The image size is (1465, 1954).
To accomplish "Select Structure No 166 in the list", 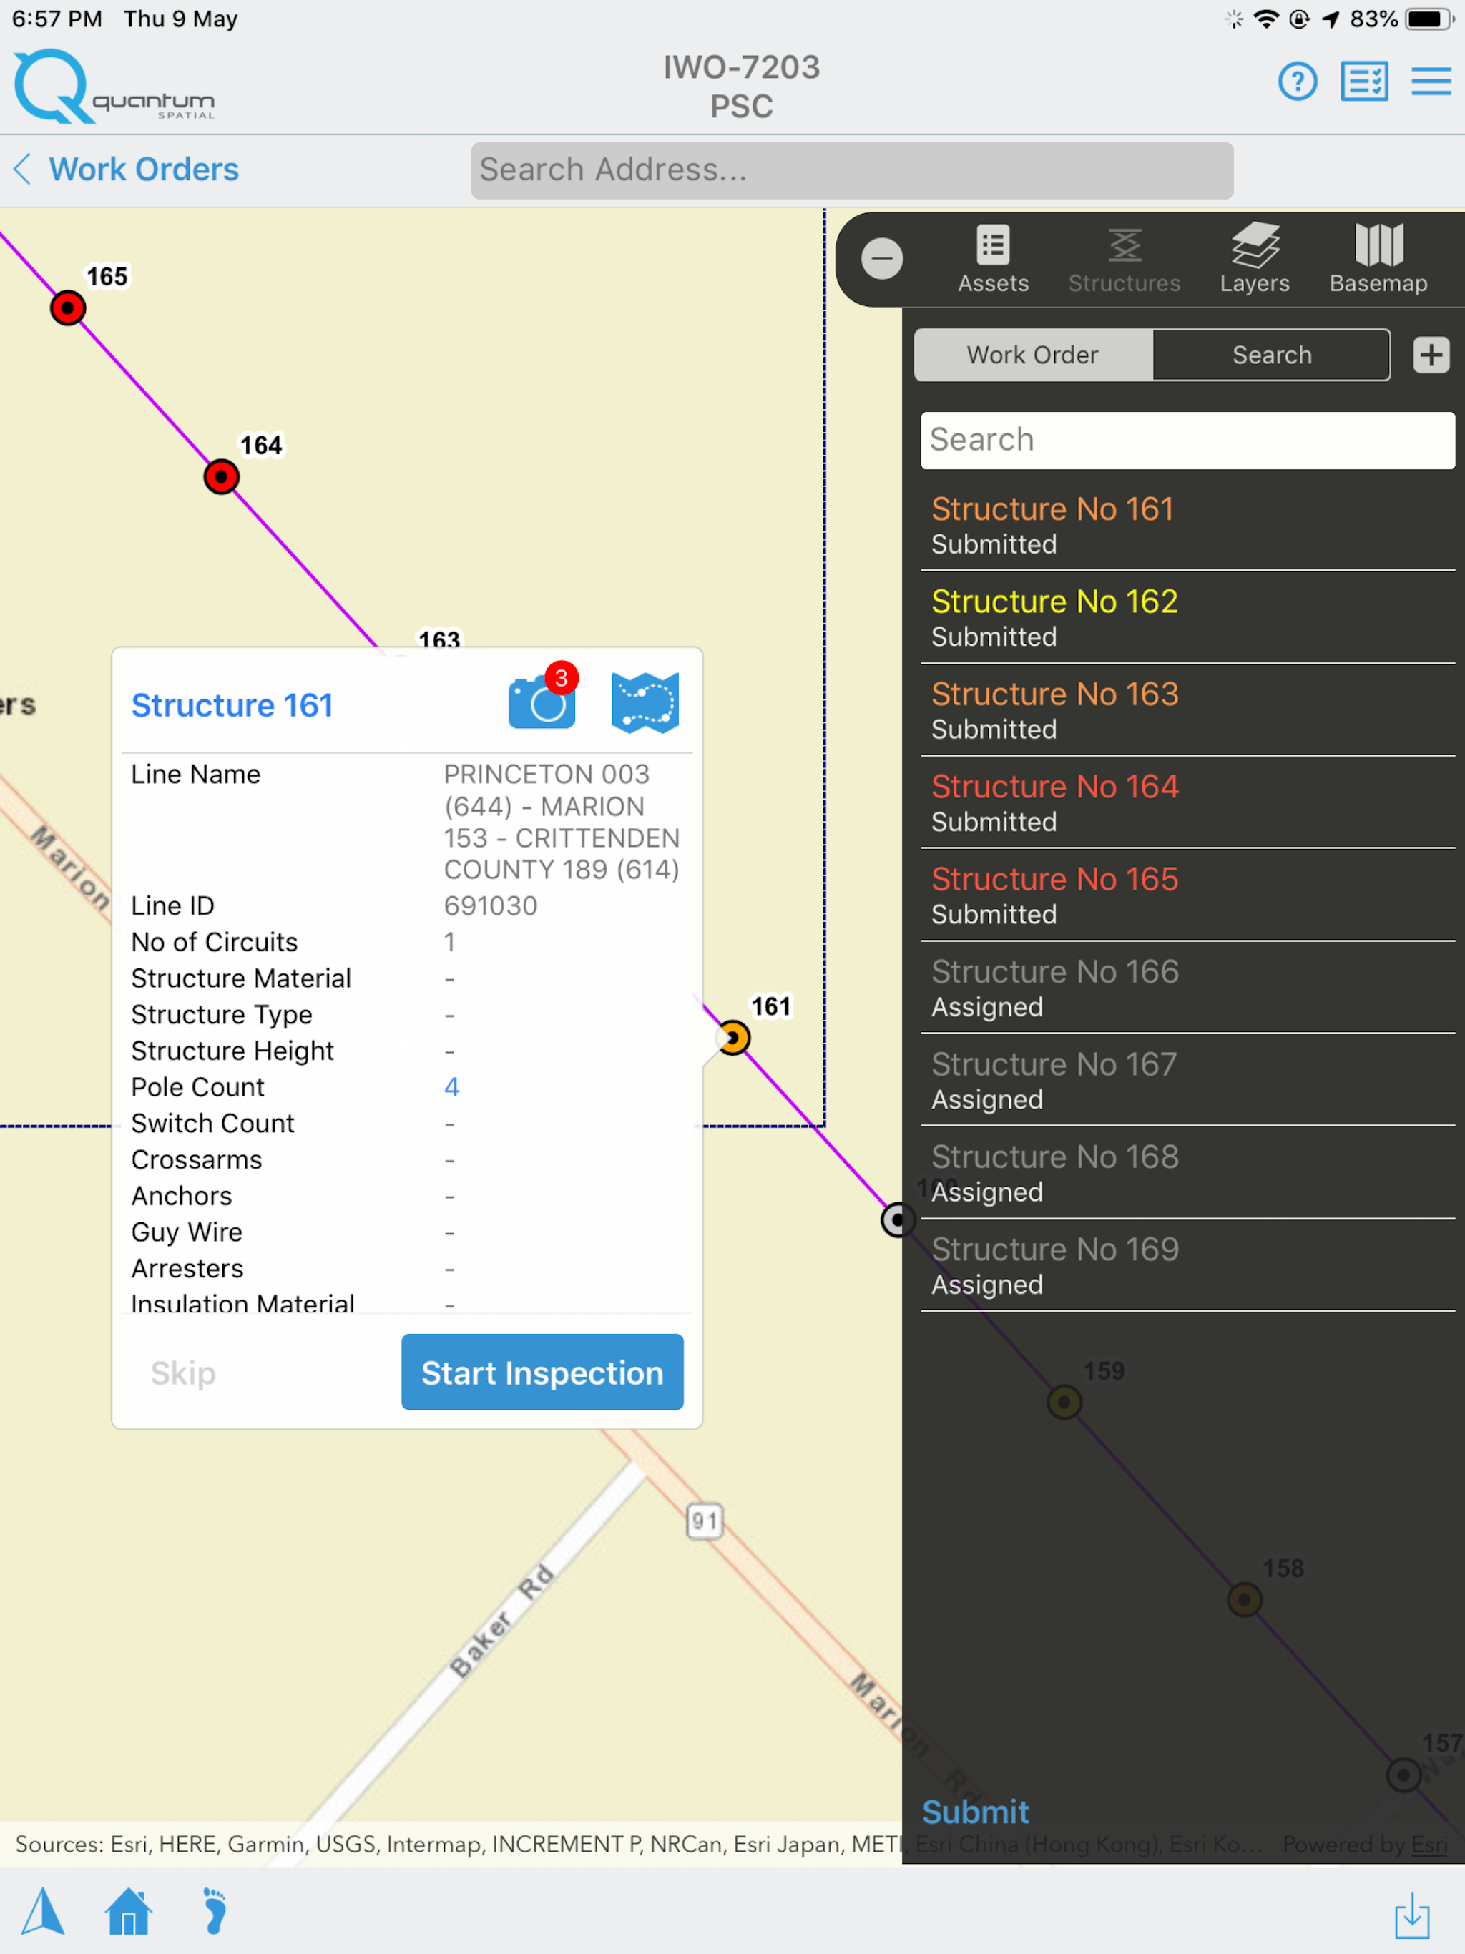I will pyautogui.click(x=1187, y=988).
